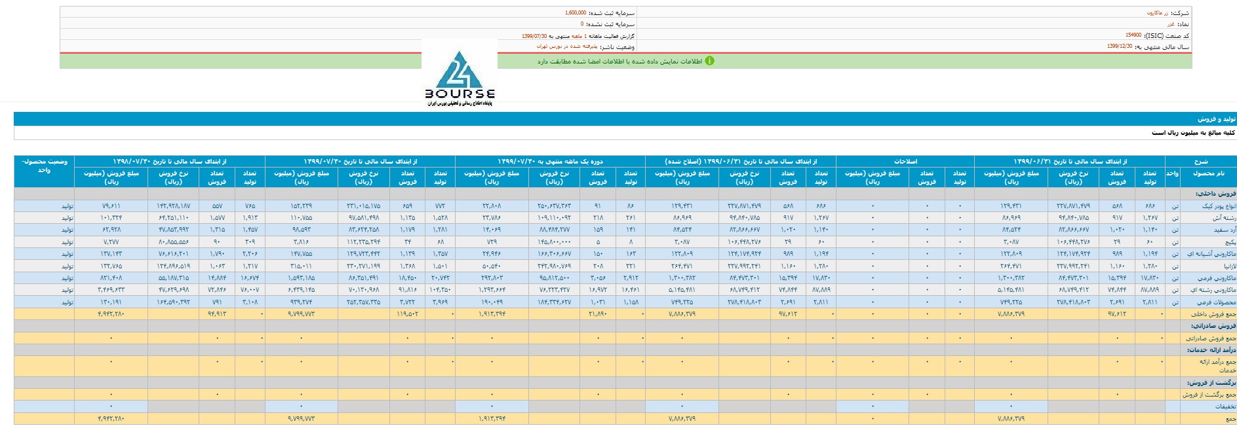The image size is (1237, 430).
Task: Click the green info icon in the notice bar
Action: [x=709, y=61]
